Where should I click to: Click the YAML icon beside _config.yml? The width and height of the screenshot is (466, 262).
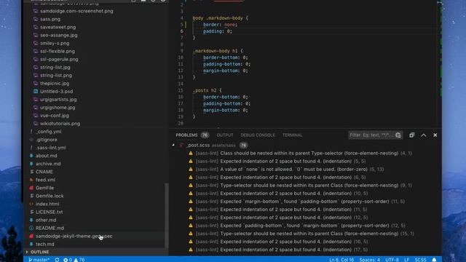[31, 132]
